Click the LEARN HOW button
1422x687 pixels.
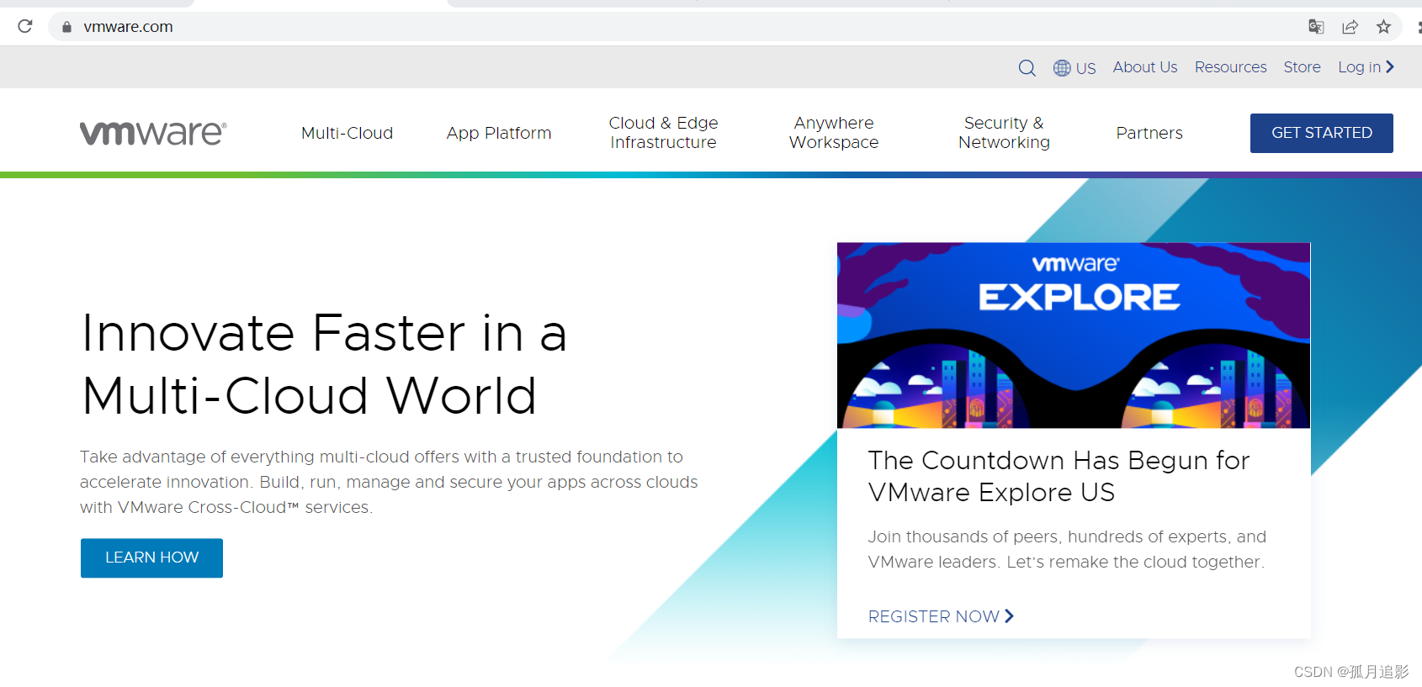point(151,558)
